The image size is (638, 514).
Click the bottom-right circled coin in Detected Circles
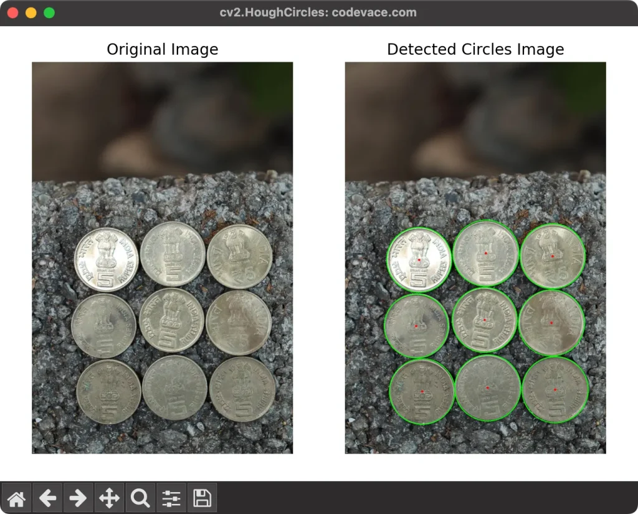(555, 390)
